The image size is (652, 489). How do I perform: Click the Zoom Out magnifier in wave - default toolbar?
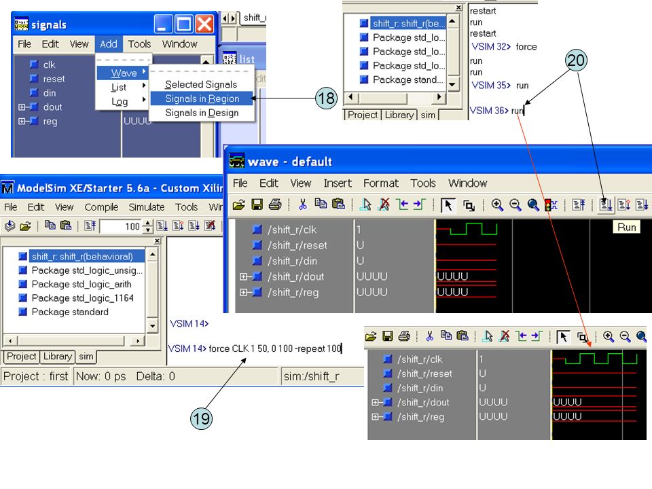click(515, 205)
